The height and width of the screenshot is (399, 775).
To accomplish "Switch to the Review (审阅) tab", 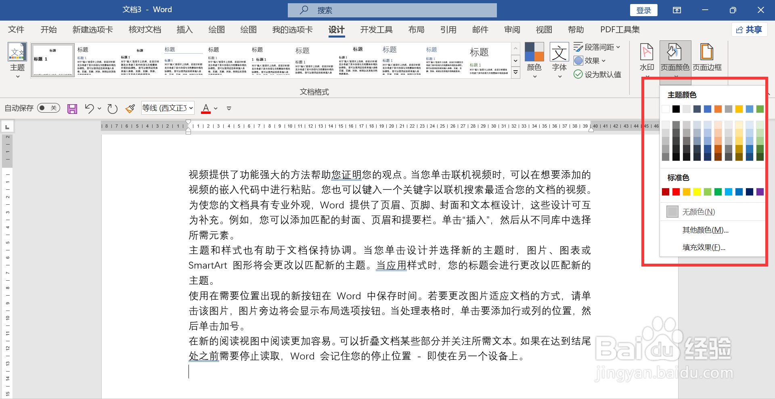I will pyautogui.click(x=512, y=29).
